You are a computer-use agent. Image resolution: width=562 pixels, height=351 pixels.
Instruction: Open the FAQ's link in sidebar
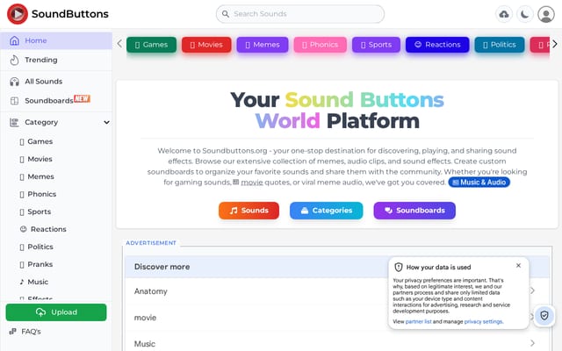[31, 332]
